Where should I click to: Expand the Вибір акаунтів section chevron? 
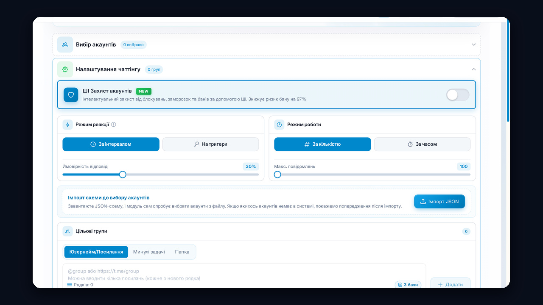(474, 44)
